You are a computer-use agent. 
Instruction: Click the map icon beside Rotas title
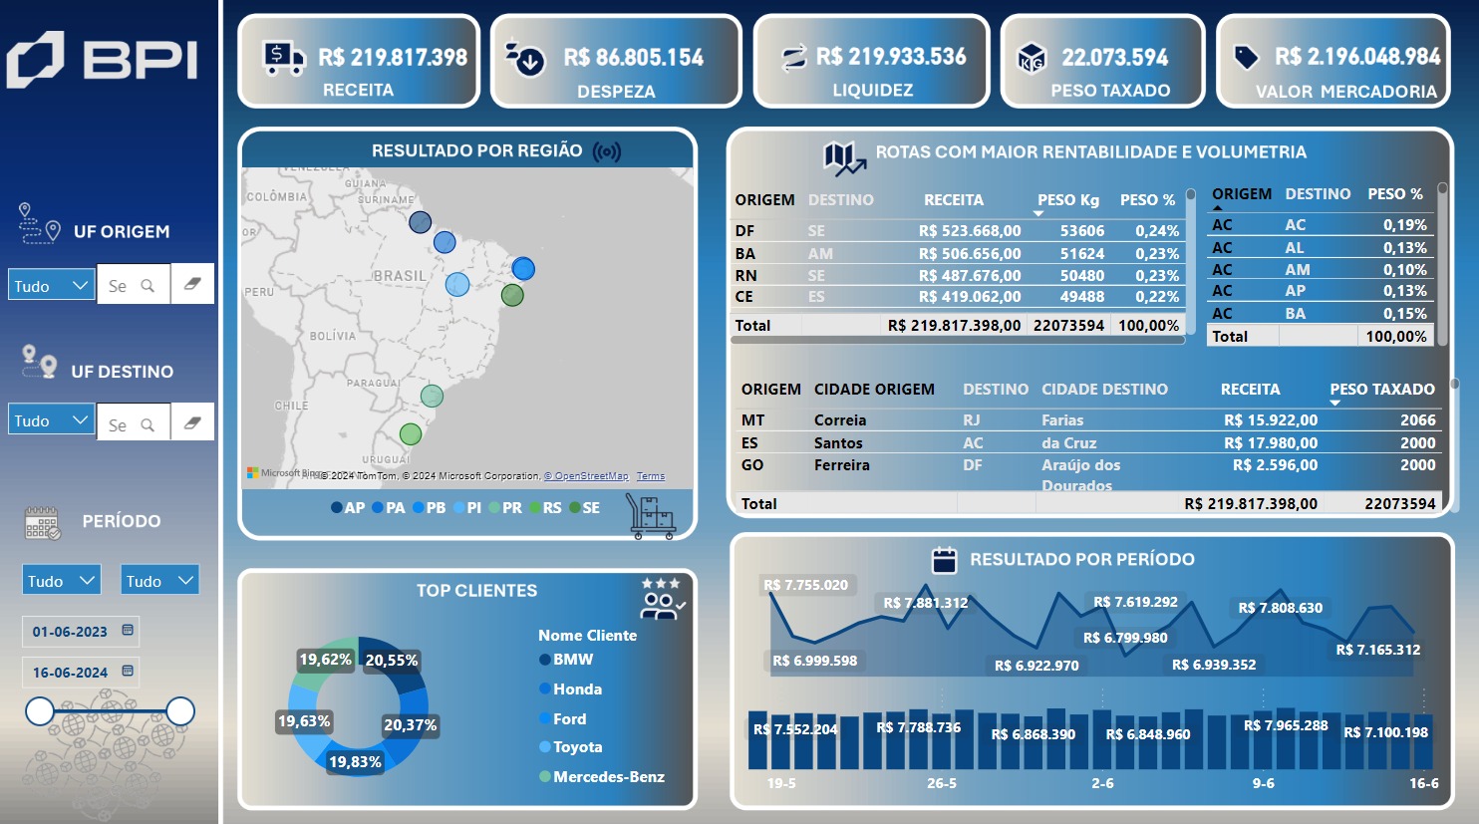click(x=844, y=157)
